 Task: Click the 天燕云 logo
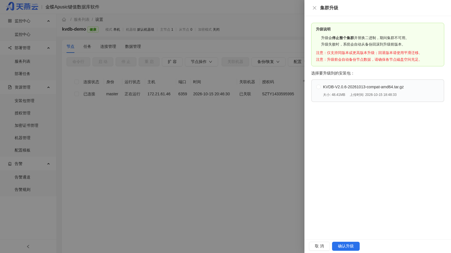(x=22, y=6)
